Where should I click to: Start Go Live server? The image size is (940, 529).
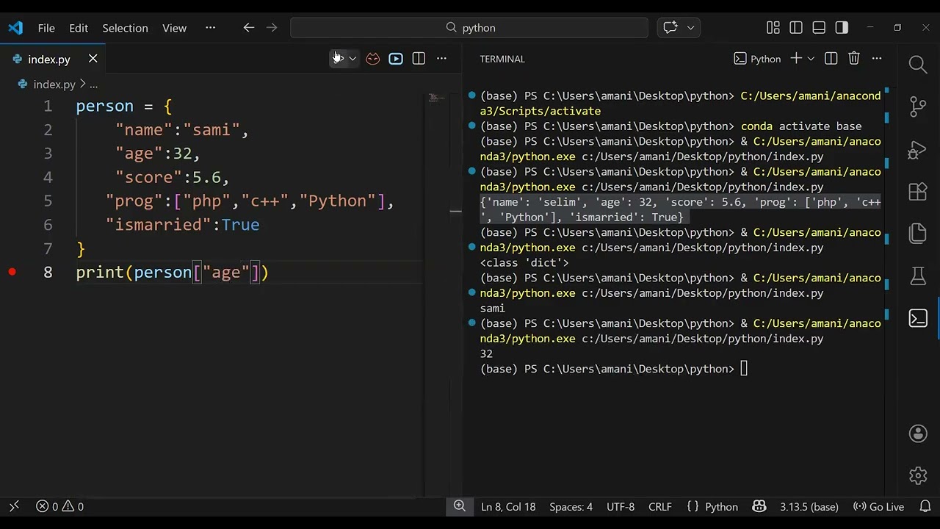tap(878, 507)
